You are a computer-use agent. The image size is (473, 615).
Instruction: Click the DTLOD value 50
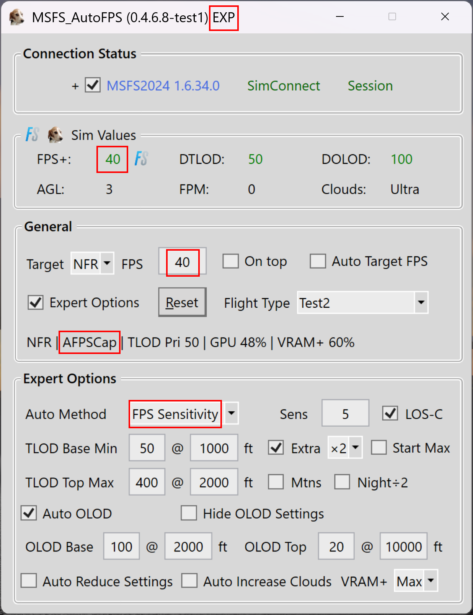click(255, 159)
